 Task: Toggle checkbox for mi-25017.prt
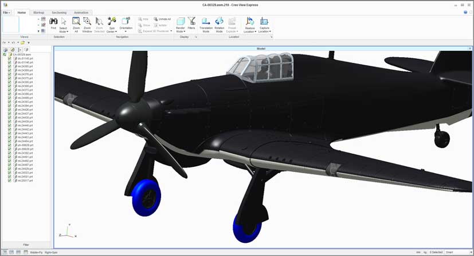[10, 181]
